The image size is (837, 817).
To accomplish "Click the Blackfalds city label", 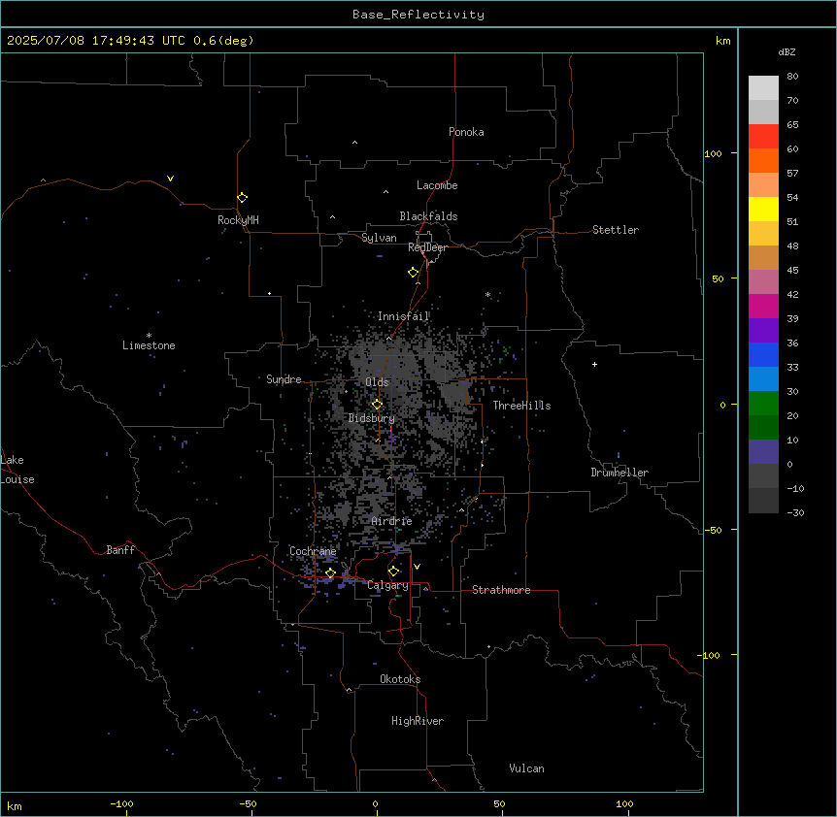I will (428, 216).
